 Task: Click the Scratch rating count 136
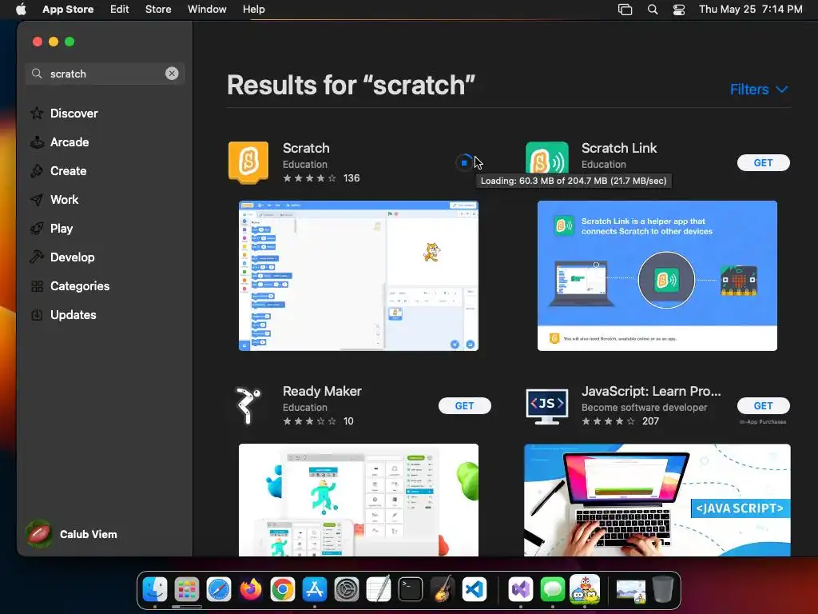[x=351, y=178]
